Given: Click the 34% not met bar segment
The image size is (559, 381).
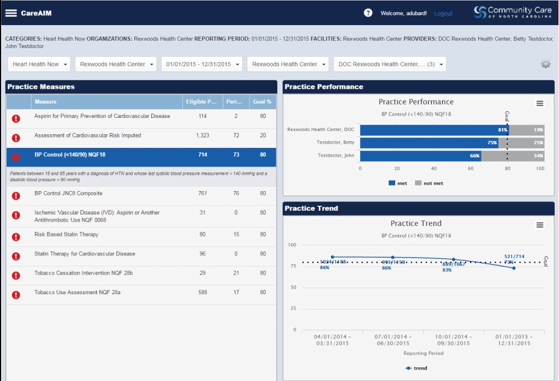Looking at the screenshot, I should click(513, 156).
